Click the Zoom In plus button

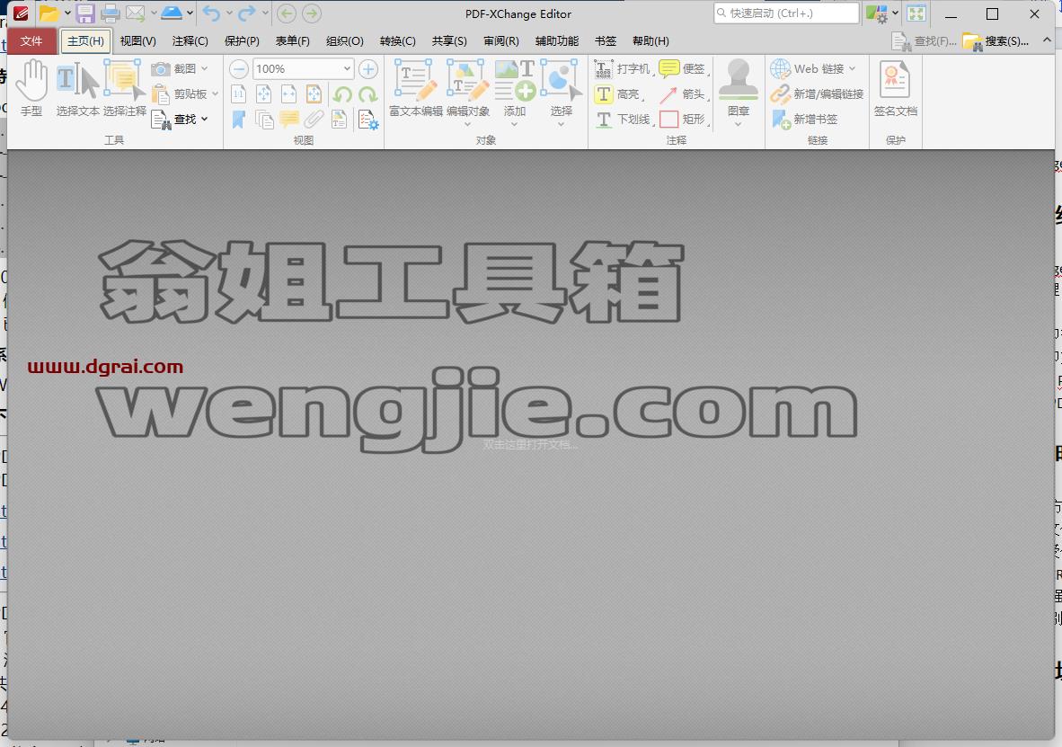367,68
